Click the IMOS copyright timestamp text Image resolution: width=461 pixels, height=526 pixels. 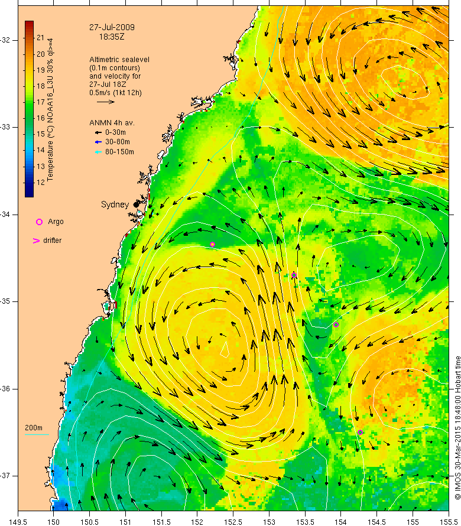457,428
